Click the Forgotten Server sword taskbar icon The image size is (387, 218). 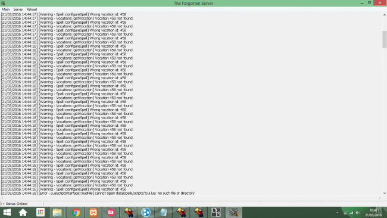point(233,212)
